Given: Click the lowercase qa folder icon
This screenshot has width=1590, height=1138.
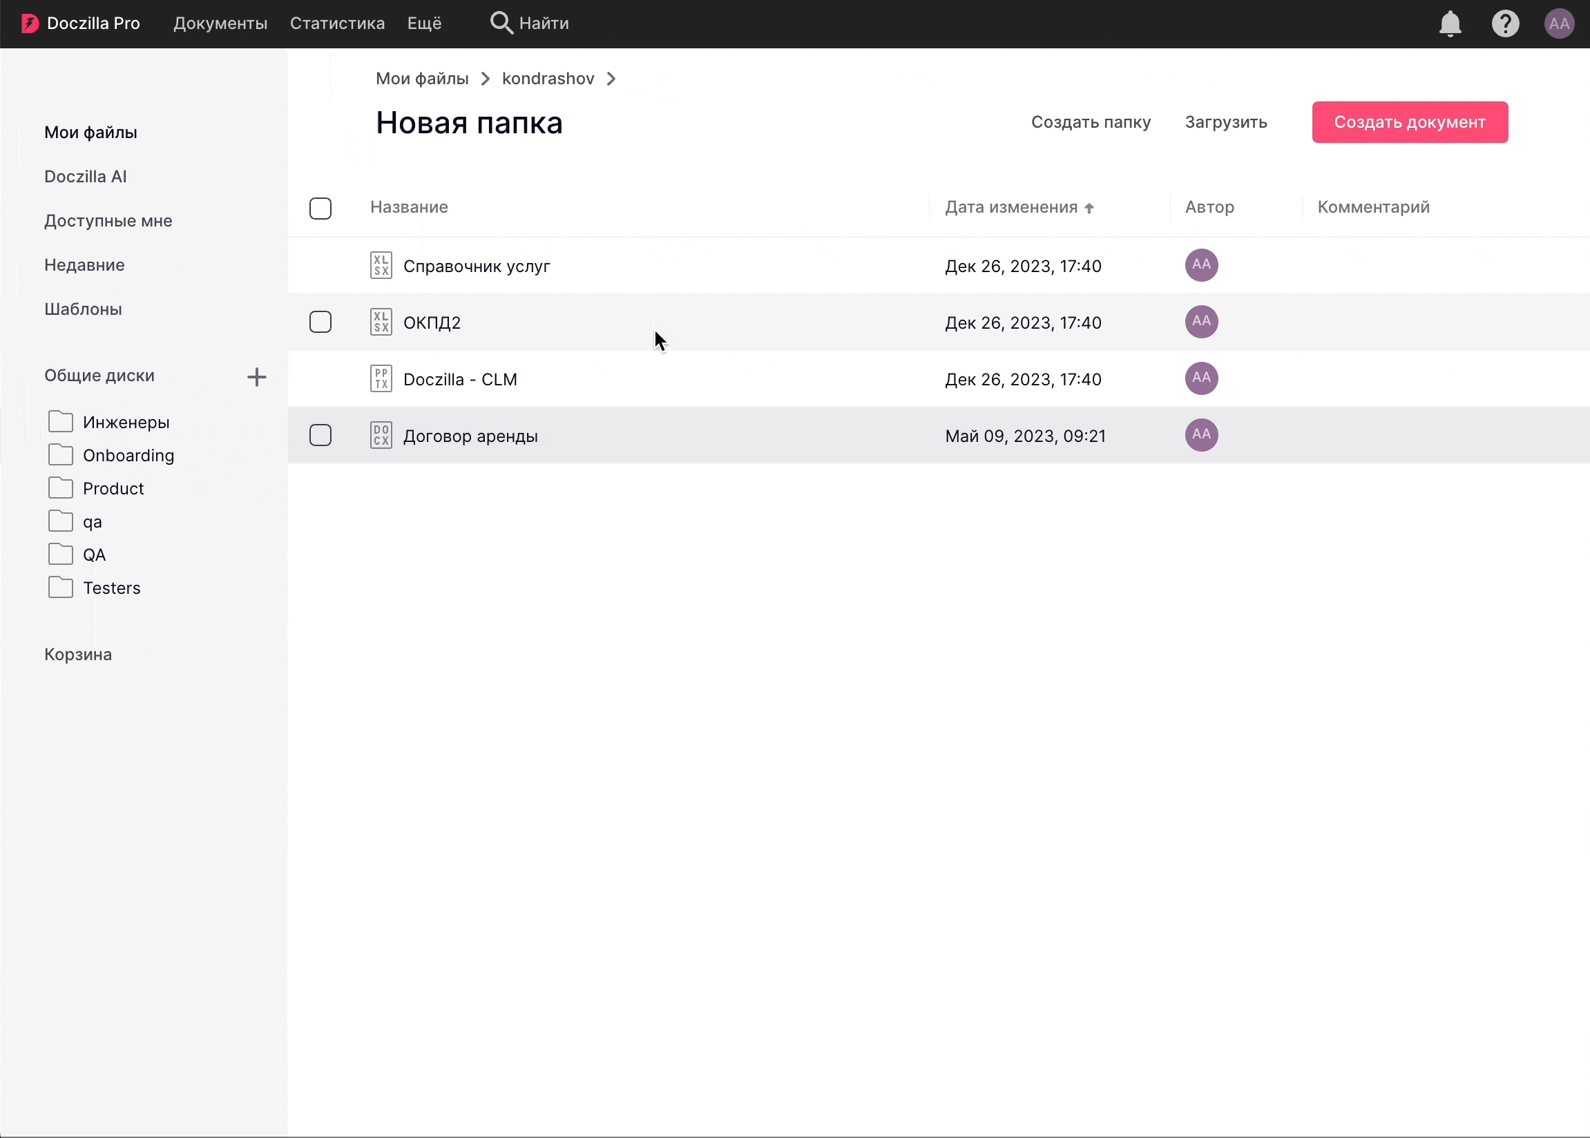Looking at the screenshot, I should tap(61, 521).
